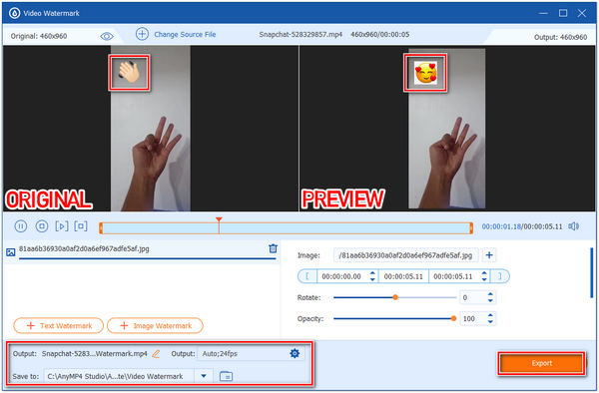Click the Auto;24fps output format field
This screenshot has width=599, height=393.
point(243,354)
